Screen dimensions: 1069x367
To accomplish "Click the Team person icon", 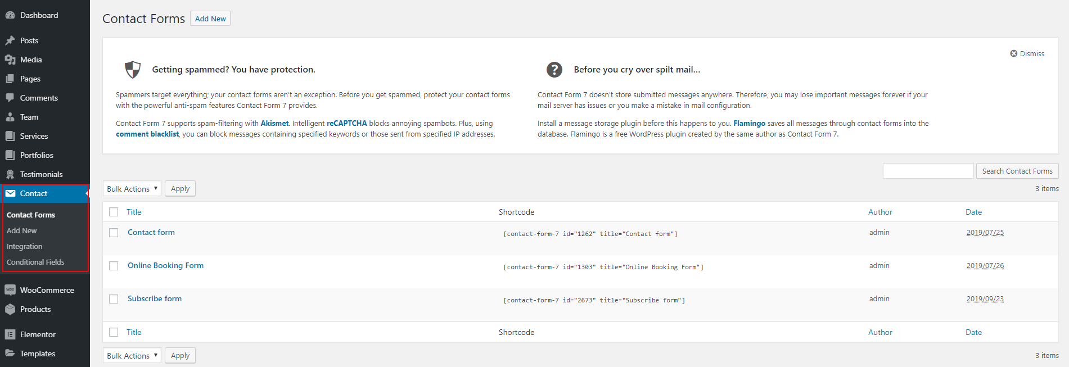I will click(10, 117).
